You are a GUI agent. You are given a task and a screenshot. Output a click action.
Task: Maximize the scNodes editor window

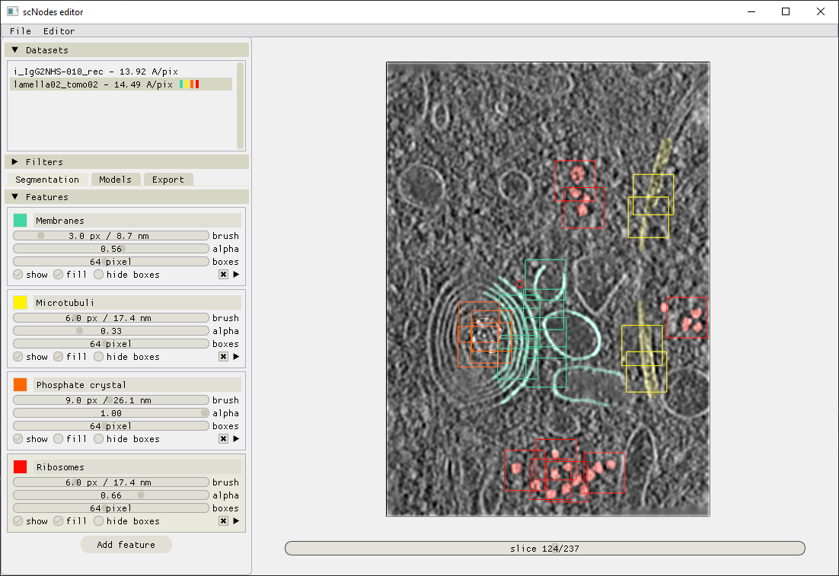point(786,11)
